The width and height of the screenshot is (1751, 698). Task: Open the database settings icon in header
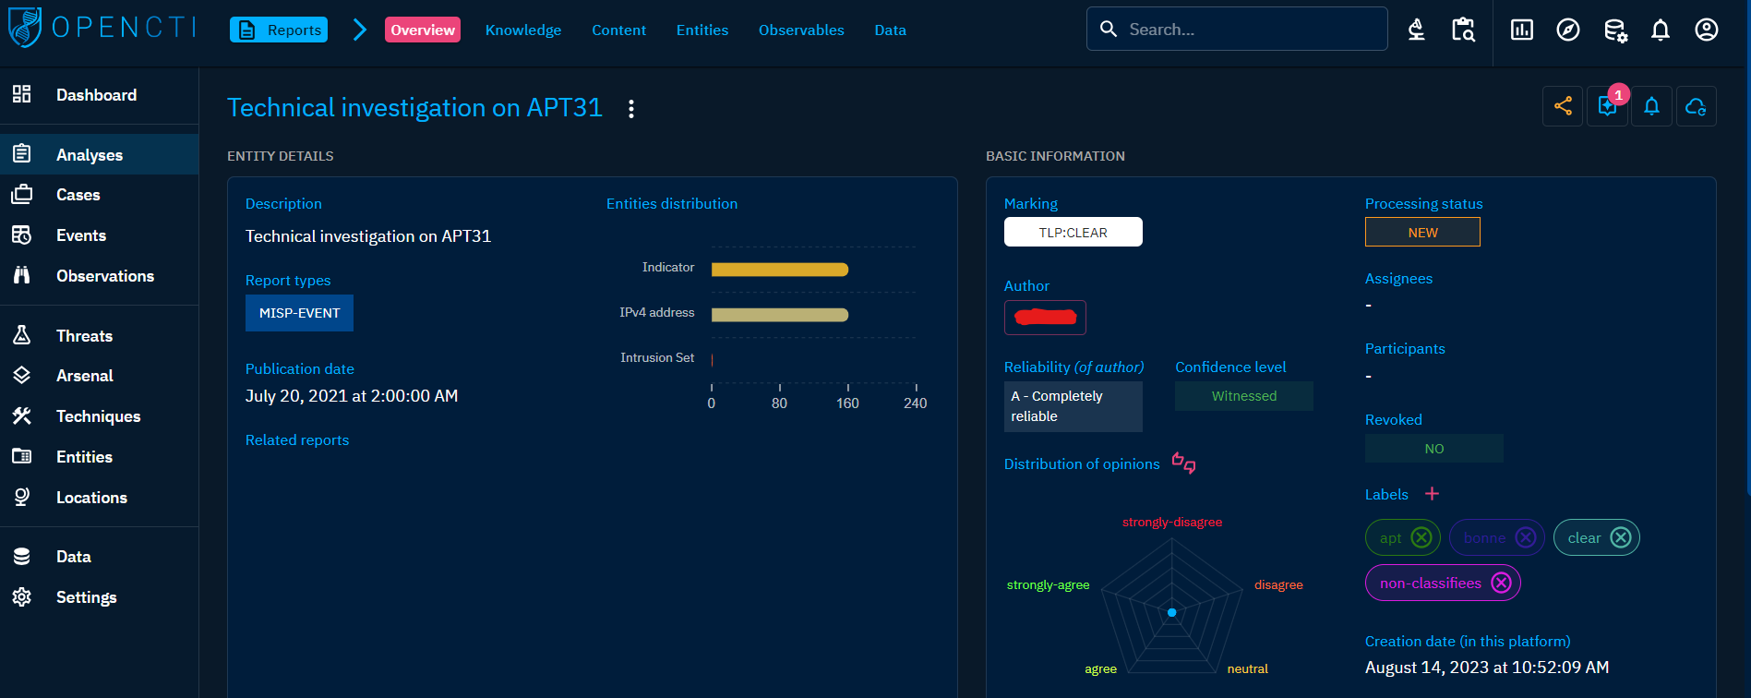click(x=1614, y=30)
